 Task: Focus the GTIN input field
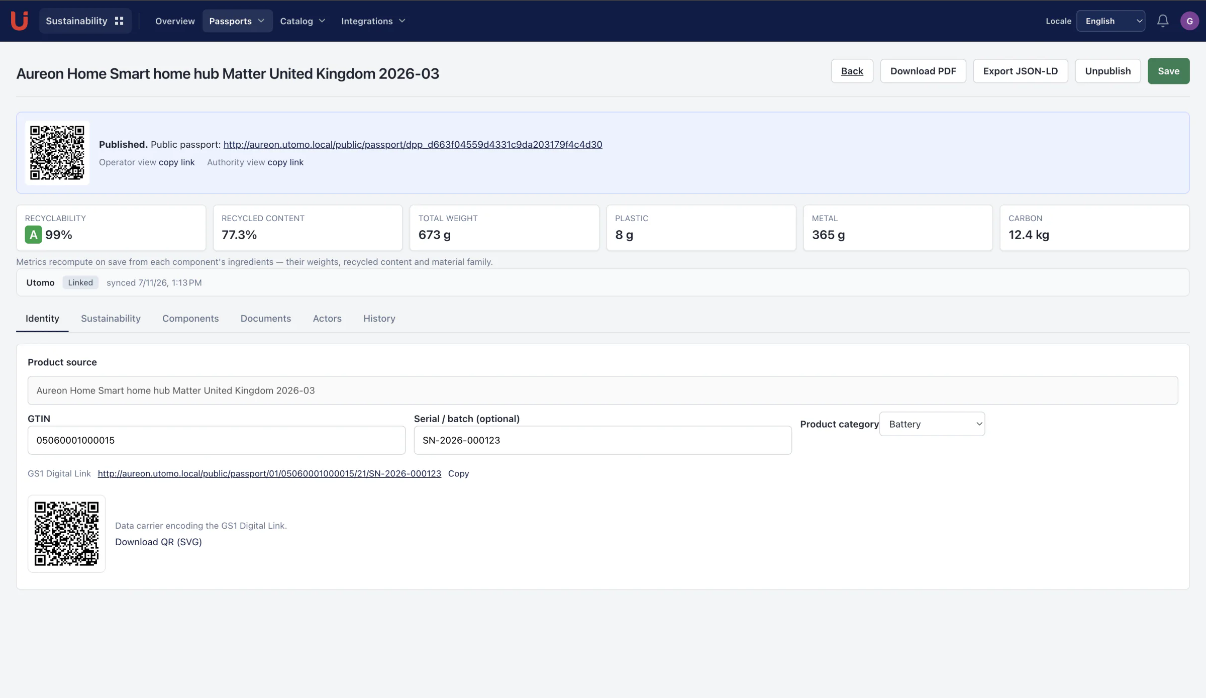pyautogui.click(x=217, y=440)
